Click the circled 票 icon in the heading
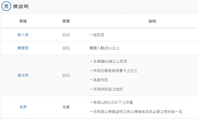The height and width of the screenshot is (119, 198). point(6,6)
